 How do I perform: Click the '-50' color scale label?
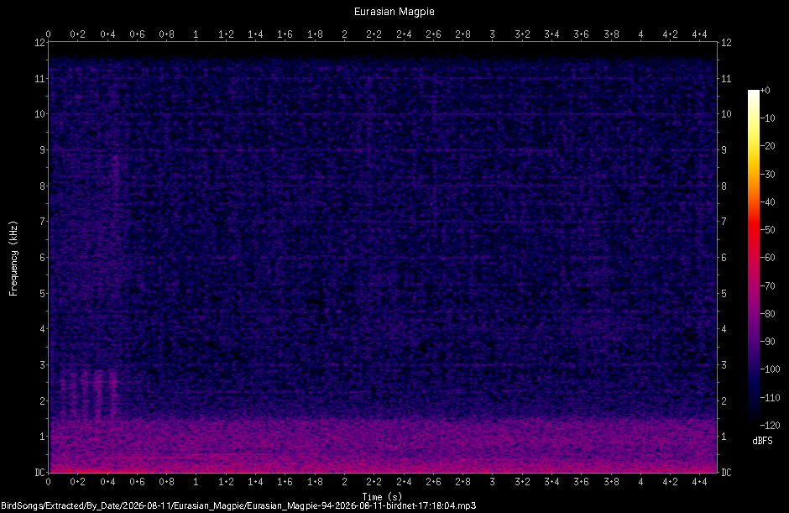[x=767, y=229]
